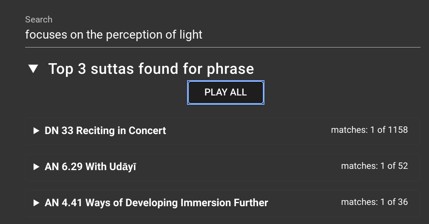Click the PLAY ALL button

pyautogui.click(x=226, y=92)
